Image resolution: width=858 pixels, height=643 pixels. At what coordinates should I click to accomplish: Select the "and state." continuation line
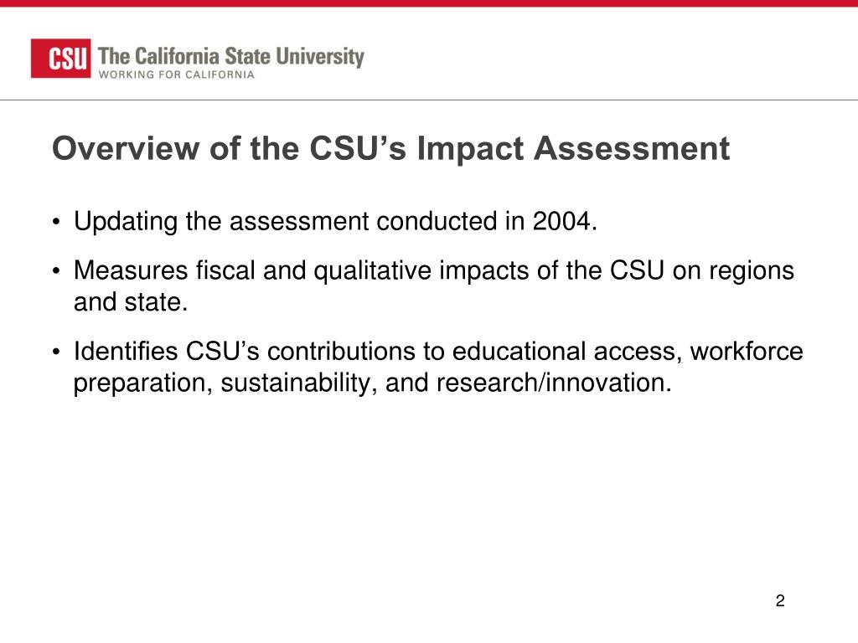(131, 301)
